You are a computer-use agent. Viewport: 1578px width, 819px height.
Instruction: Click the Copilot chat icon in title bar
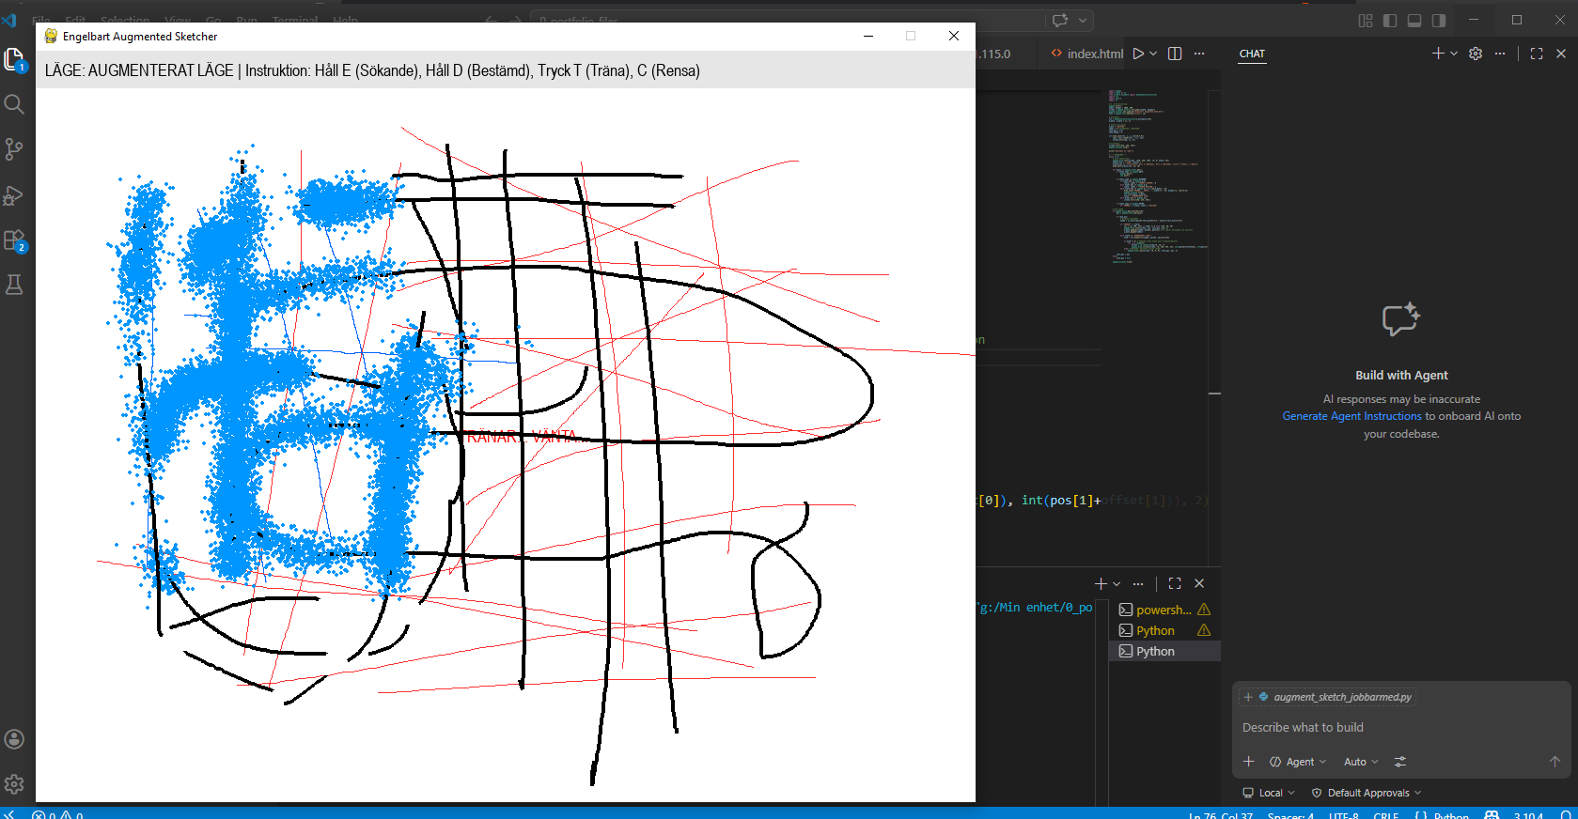[1060, 20]
